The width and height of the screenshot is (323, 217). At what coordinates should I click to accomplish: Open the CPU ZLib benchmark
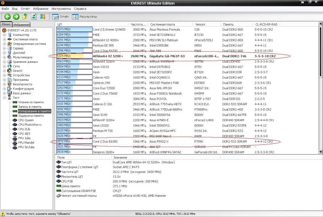24,129
